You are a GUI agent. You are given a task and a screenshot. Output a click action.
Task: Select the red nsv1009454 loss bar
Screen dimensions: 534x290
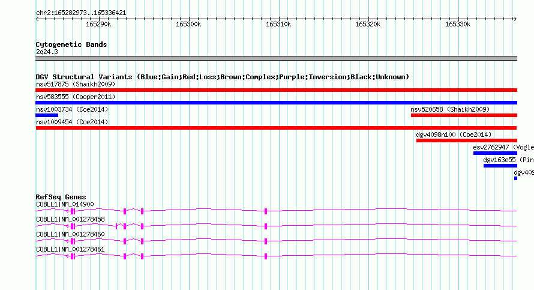(276, 128)
